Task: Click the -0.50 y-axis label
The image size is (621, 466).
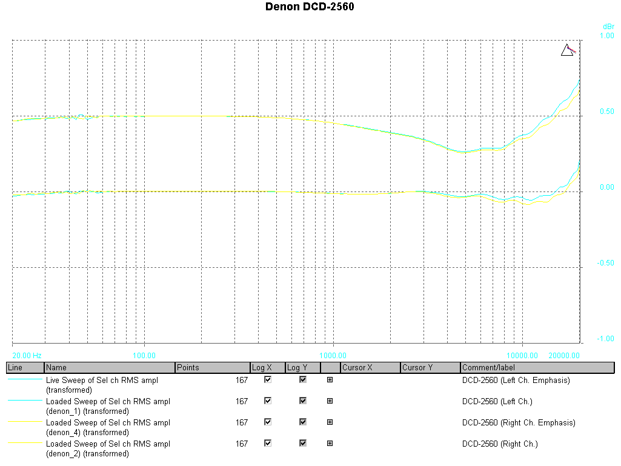Action: click(606, 263)
